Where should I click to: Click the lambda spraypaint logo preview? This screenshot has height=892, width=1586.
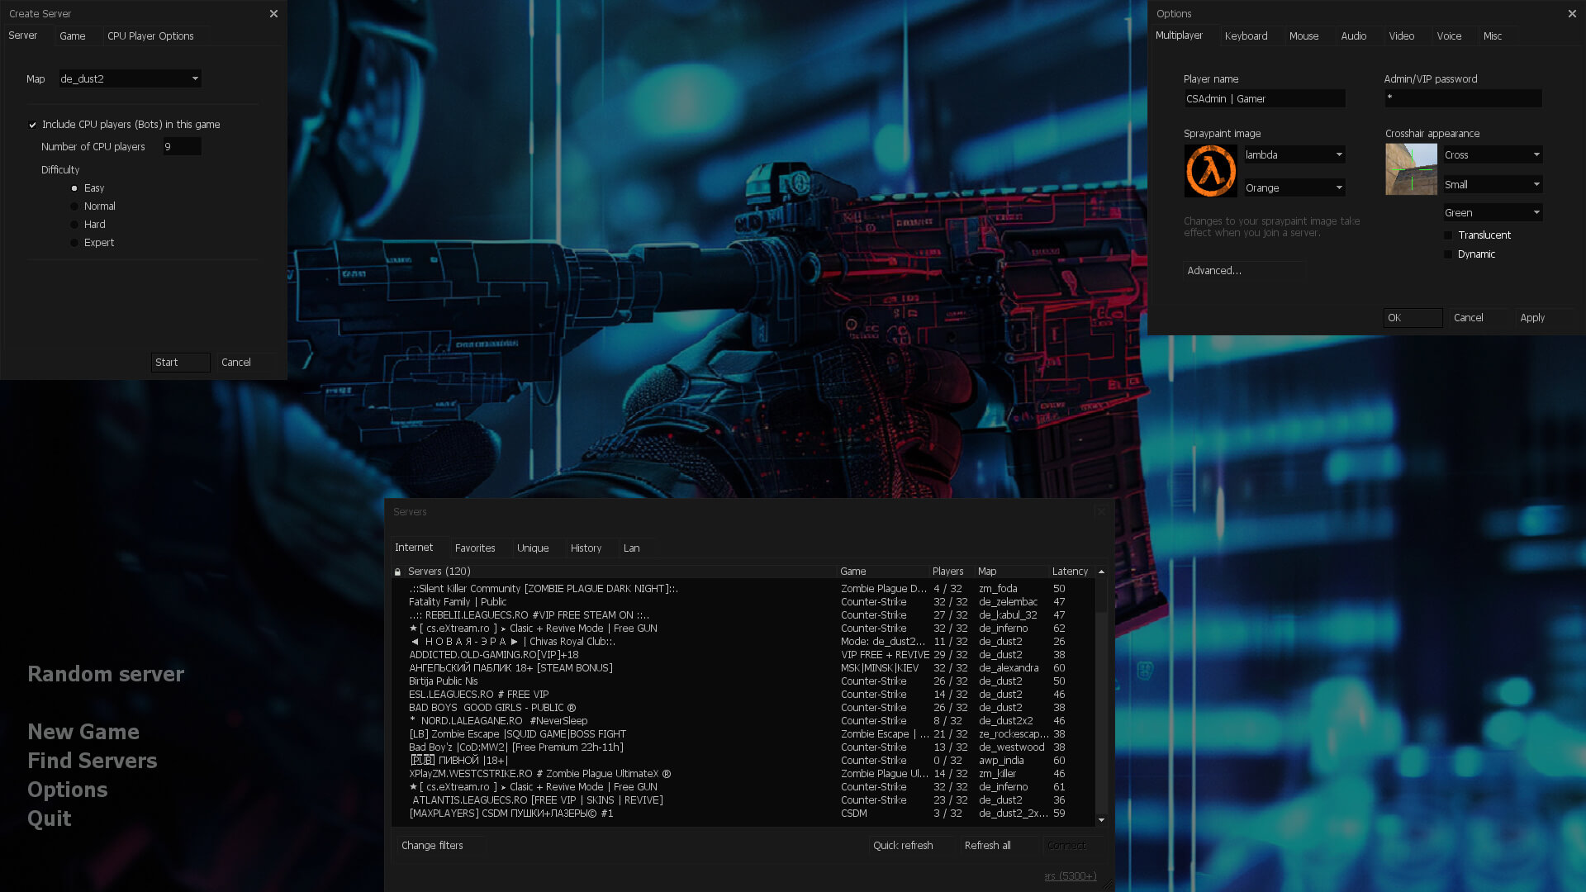(1211, 171)
